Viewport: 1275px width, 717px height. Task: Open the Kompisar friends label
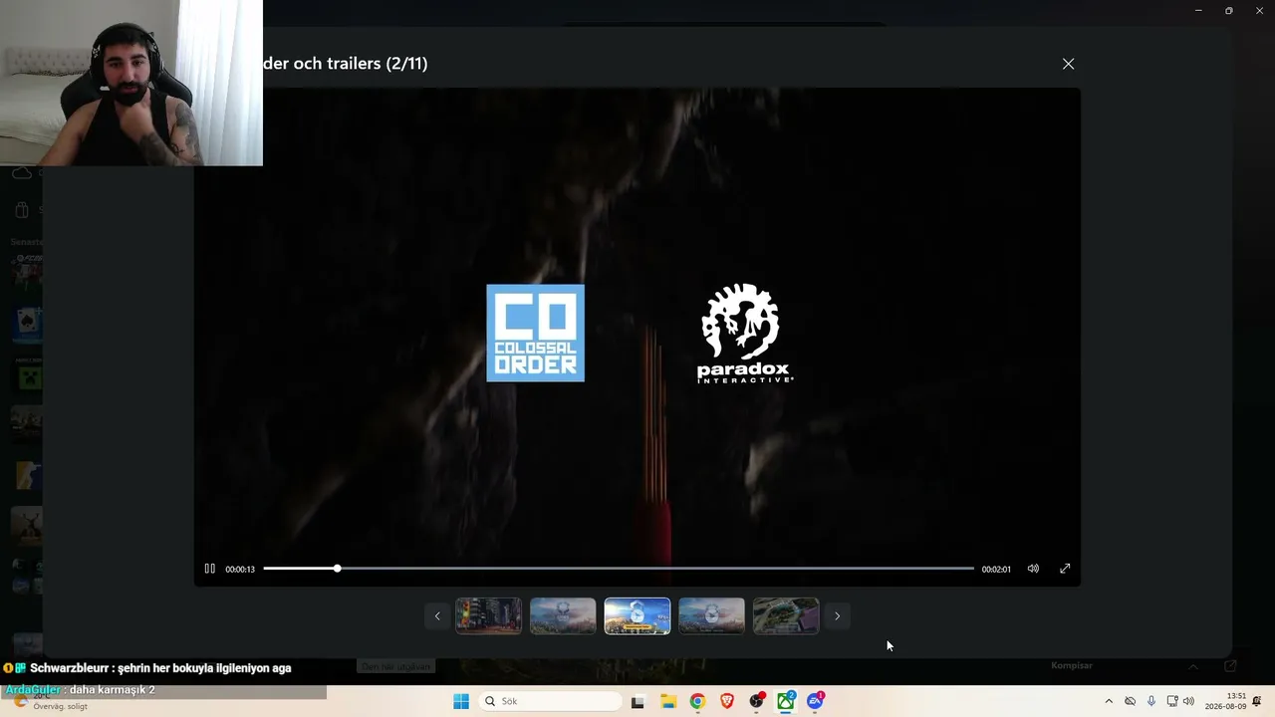tap(1072, 665)
